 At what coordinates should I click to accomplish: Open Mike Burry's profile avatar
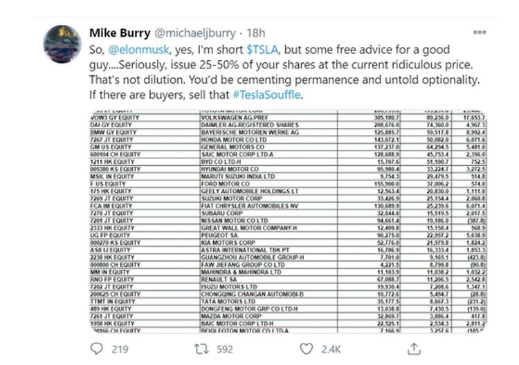click(x=62, y=44)
